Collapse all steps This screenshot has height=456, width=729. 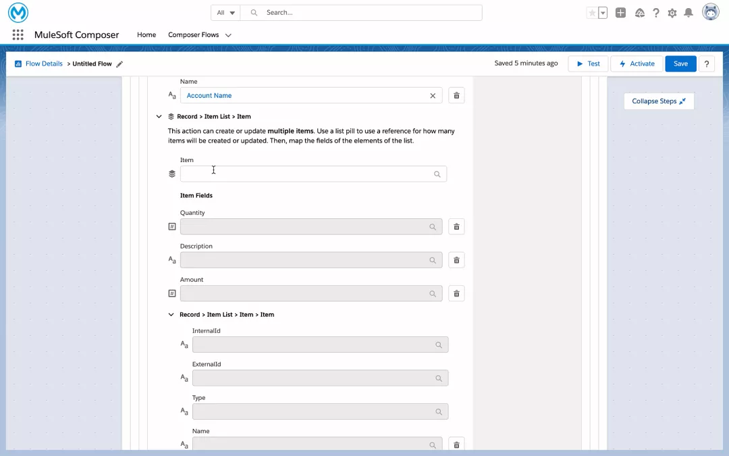[x=659, y=101]
